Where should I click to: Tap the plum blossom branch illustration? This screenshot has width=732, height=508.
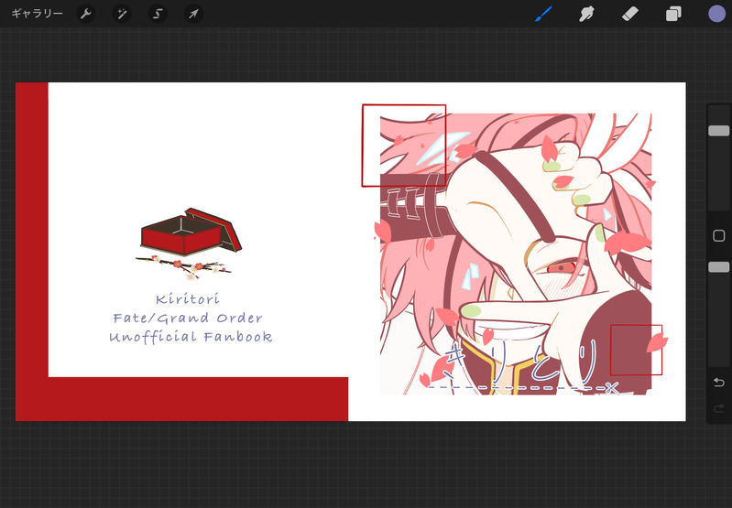click(183, 268)
